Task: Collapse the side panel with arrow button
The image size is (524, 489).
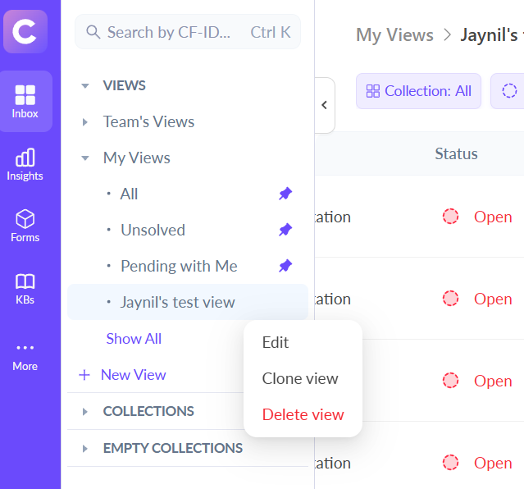Action: pyautogui.click(x=324, y=105)
